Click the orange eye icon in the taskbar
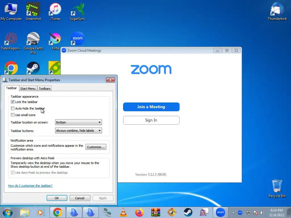The width and height of the screenshot is (291, 218). pyautogui.click(x=172, y=212)
